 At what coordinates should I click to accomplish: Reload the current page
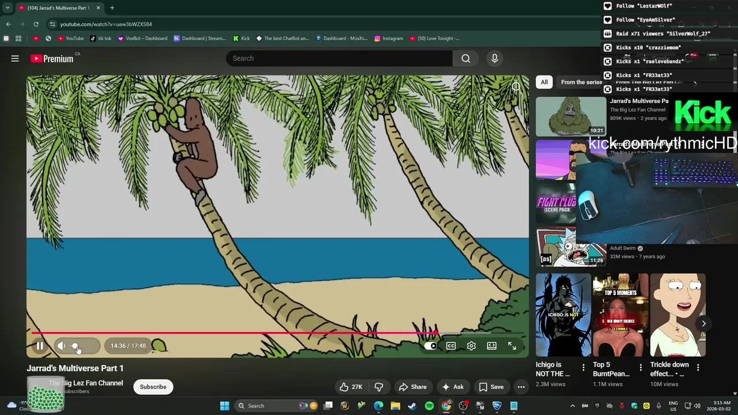(36, 24)
